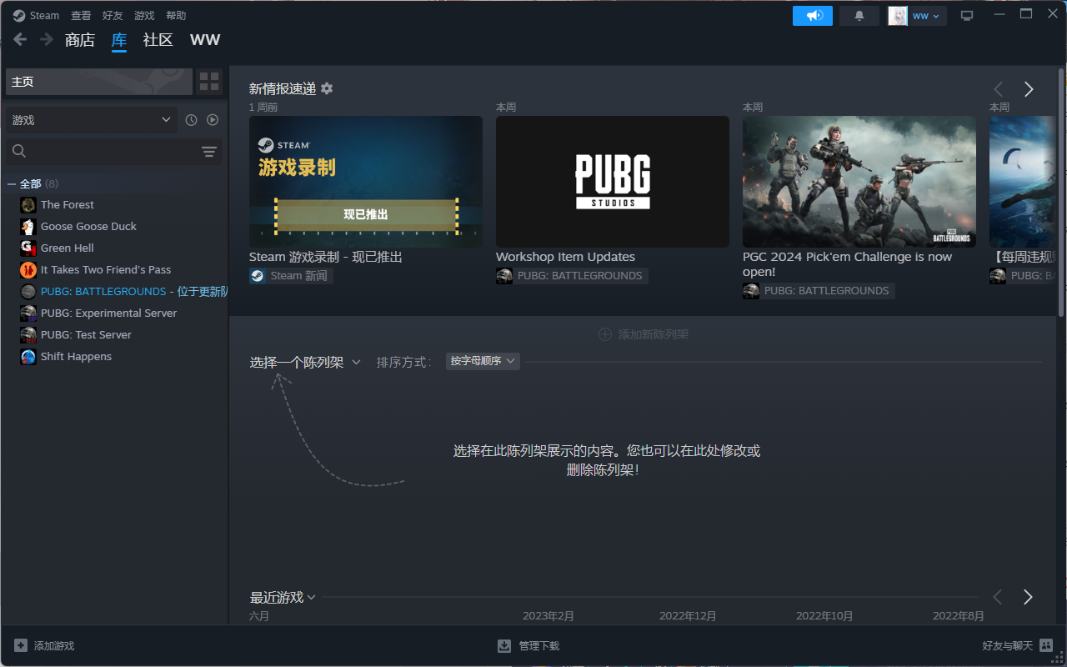This screenshot has height=667, width=1067.
Task: Click Goose Goose Duck game icon
Action: 28,227
